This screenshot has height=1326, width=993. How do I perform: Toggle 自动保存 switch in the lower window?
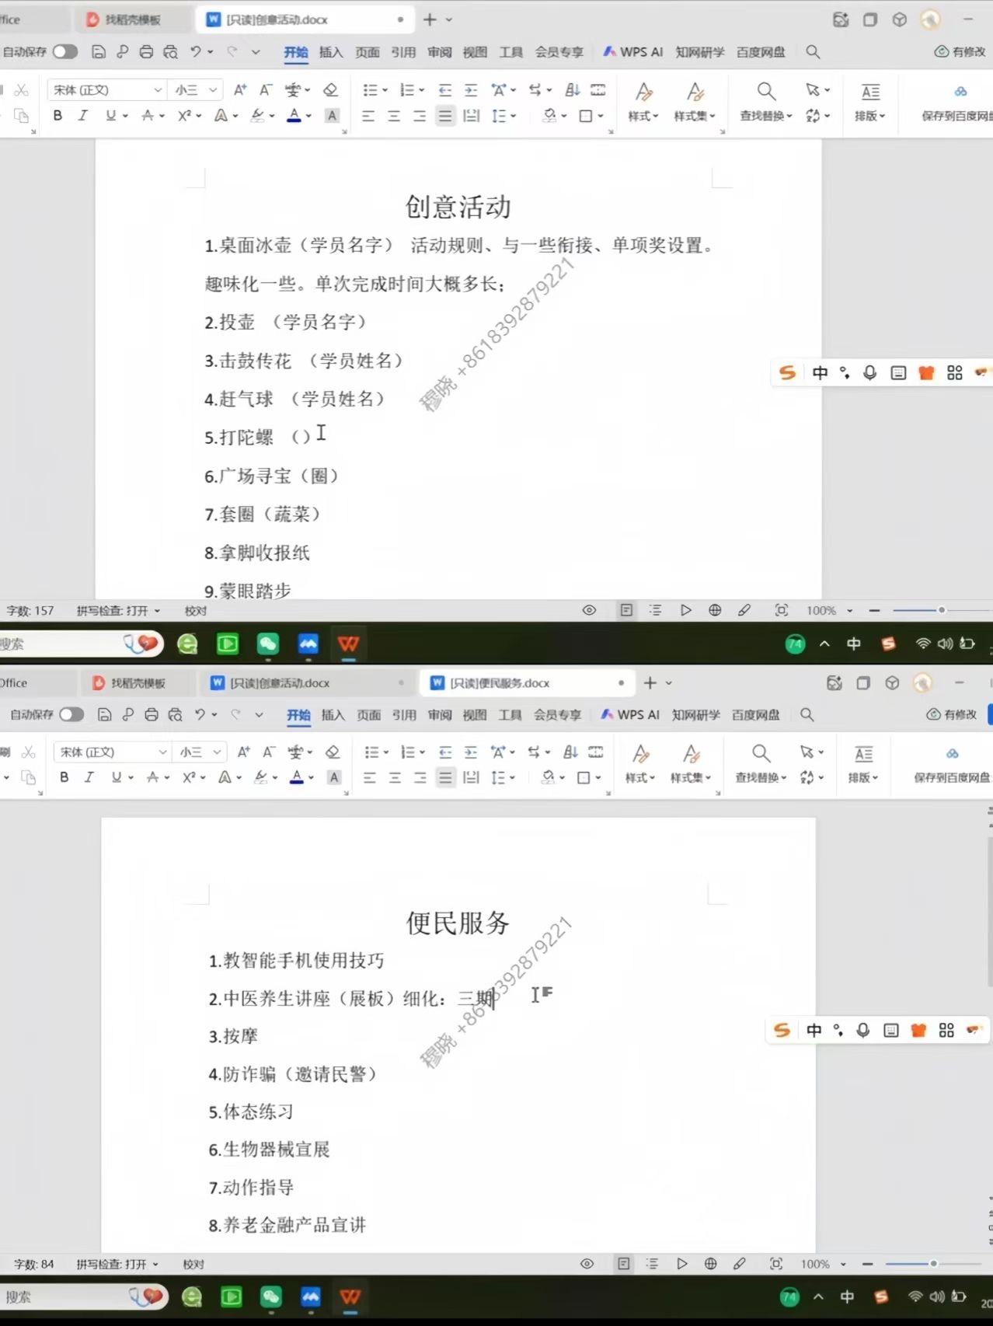[71, 714]
